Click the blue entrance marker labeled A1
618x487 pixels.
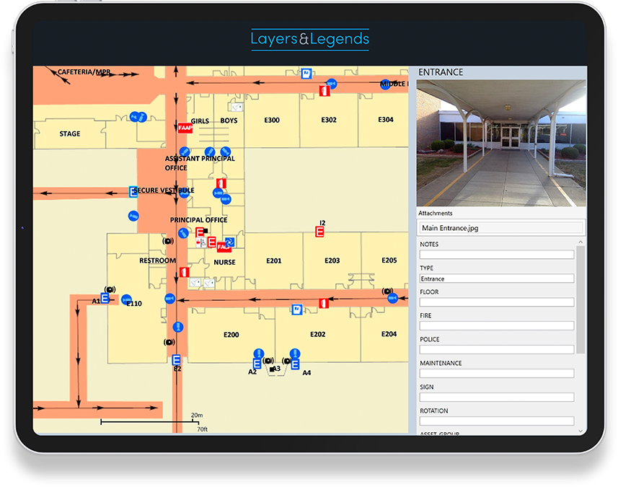(x=105, y=298)
